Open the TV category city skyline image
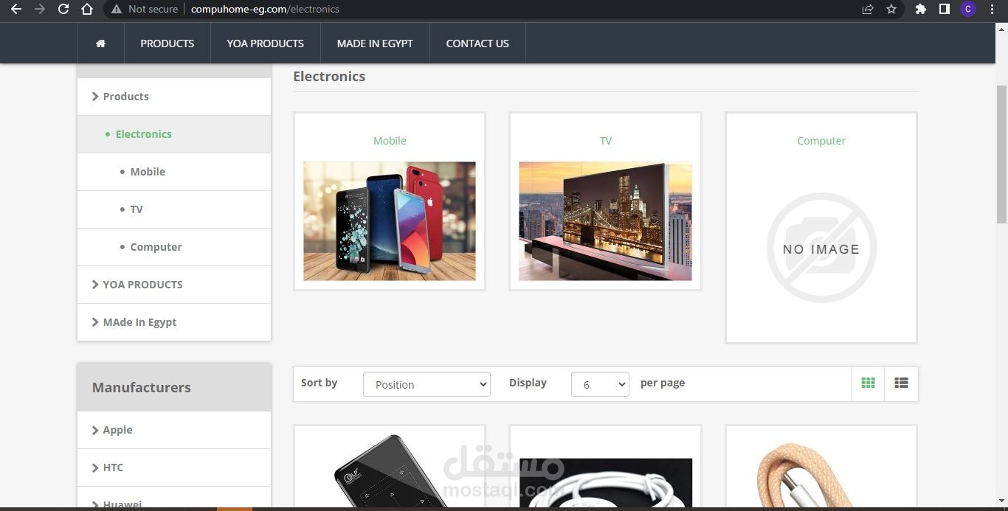The height and width of the screenshot is (511, 1008). click(606, 221)
